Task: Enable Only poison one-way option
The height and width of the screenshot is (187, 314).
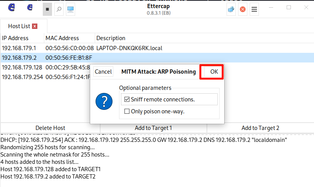Action: 127,111
